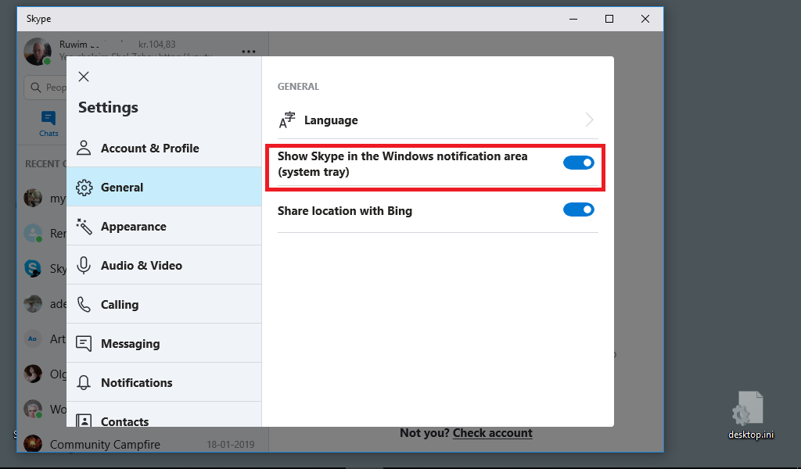Click the 18-01-2019 date on Community Campfire

coord(231,445)
